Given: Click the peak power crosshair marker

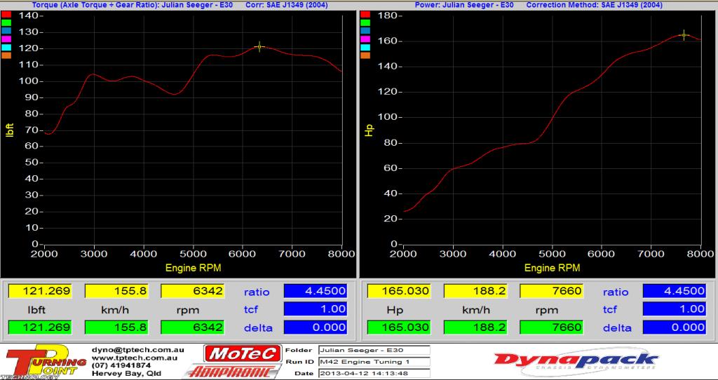Looking at the screenshot, I should (684, 35).
